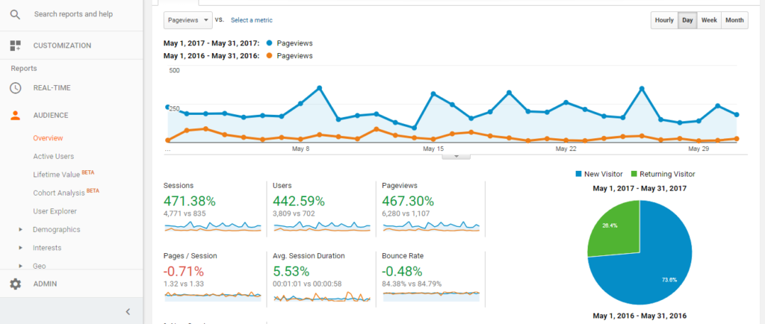Open the Cohort Analysis report
The width and height of the screenshot is (765, 324).
[x=59, y=193]
